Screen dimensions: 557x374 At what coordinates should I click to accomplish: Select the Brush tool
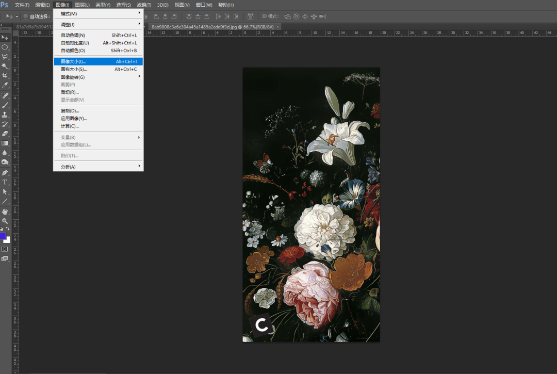point(5,105)
